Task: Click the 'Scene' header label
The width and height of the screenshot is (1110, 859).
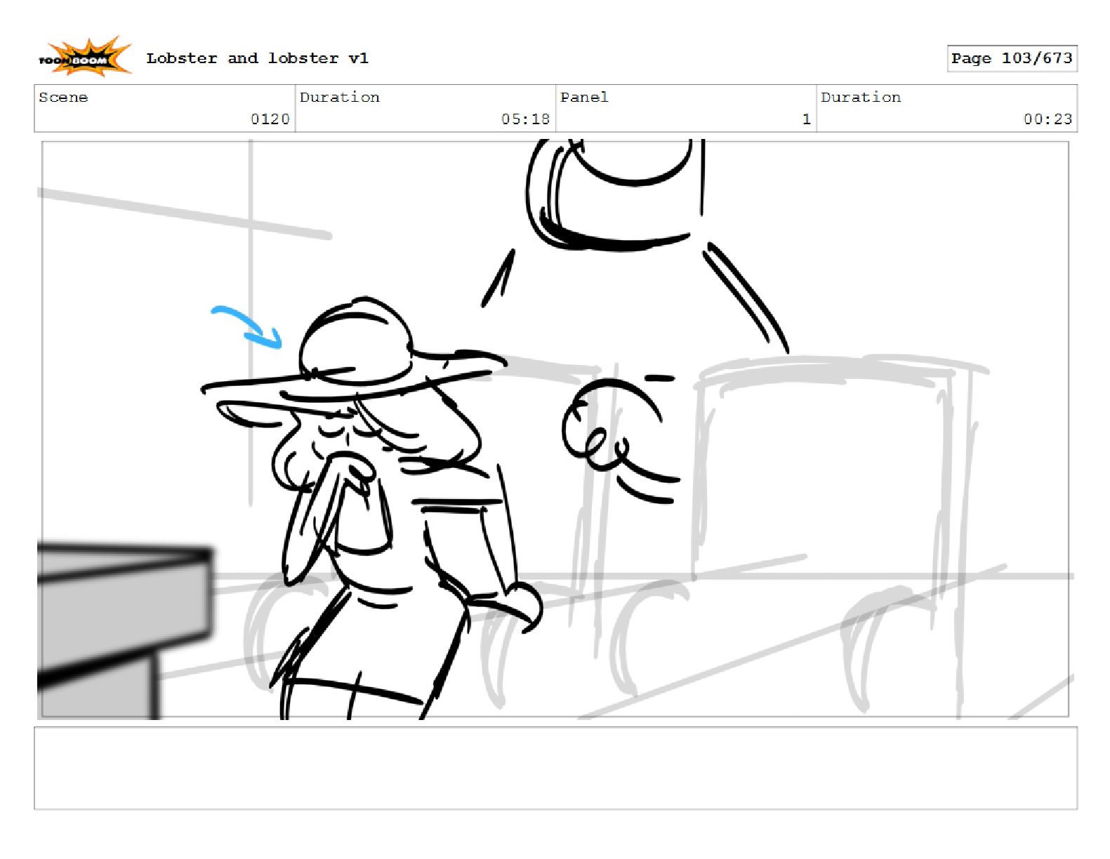Action: [x=63, y=98]
